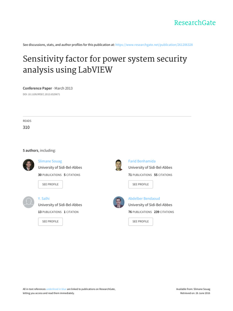Image resolution: width=233 pixels, height=311 pixels.
Task: Open the researchgate.net publication URL link
Action: (x=154, y=45)
